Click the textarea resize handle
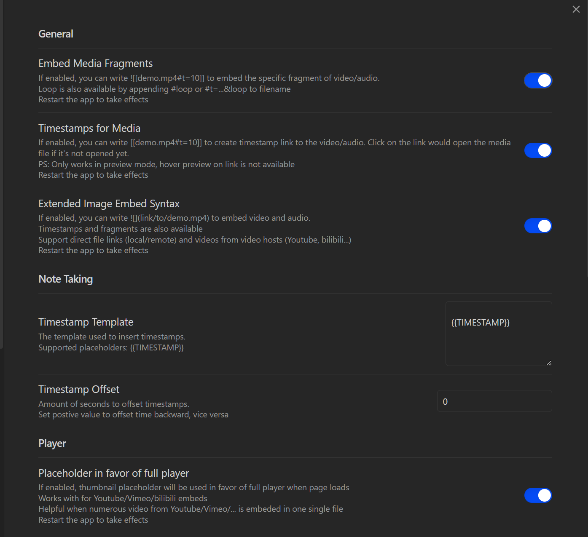This screenshot has width=588, height=537. tap(549, 363)
